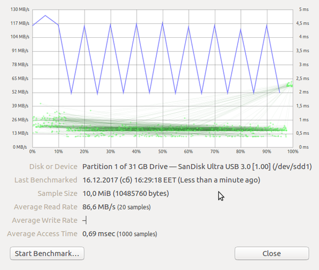Click the '(20 samples)' note after read rate
The width and height of the screenshot is (319, 270).
click(x=134, y=207)
